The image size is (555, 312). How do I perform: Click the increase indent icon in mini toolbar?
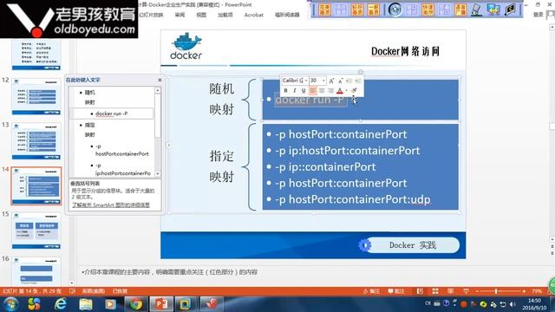pos(358,81)
